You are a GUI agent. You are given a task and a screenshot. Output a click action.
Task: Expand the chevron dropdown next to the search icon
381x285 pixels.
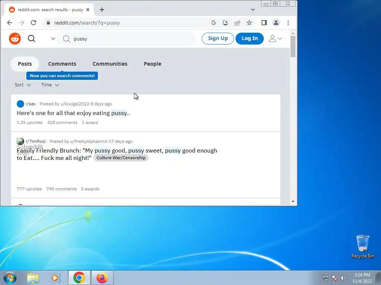(x=53, y=39)
